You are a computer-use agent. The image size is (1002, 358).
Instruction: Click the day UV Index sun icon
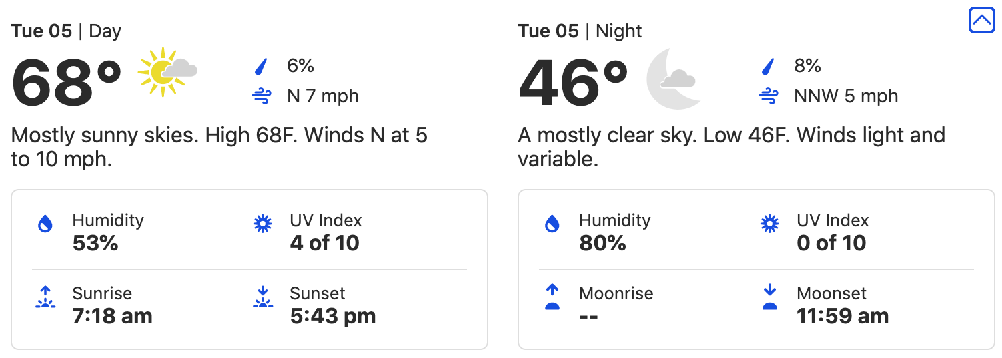coord(263,224)
